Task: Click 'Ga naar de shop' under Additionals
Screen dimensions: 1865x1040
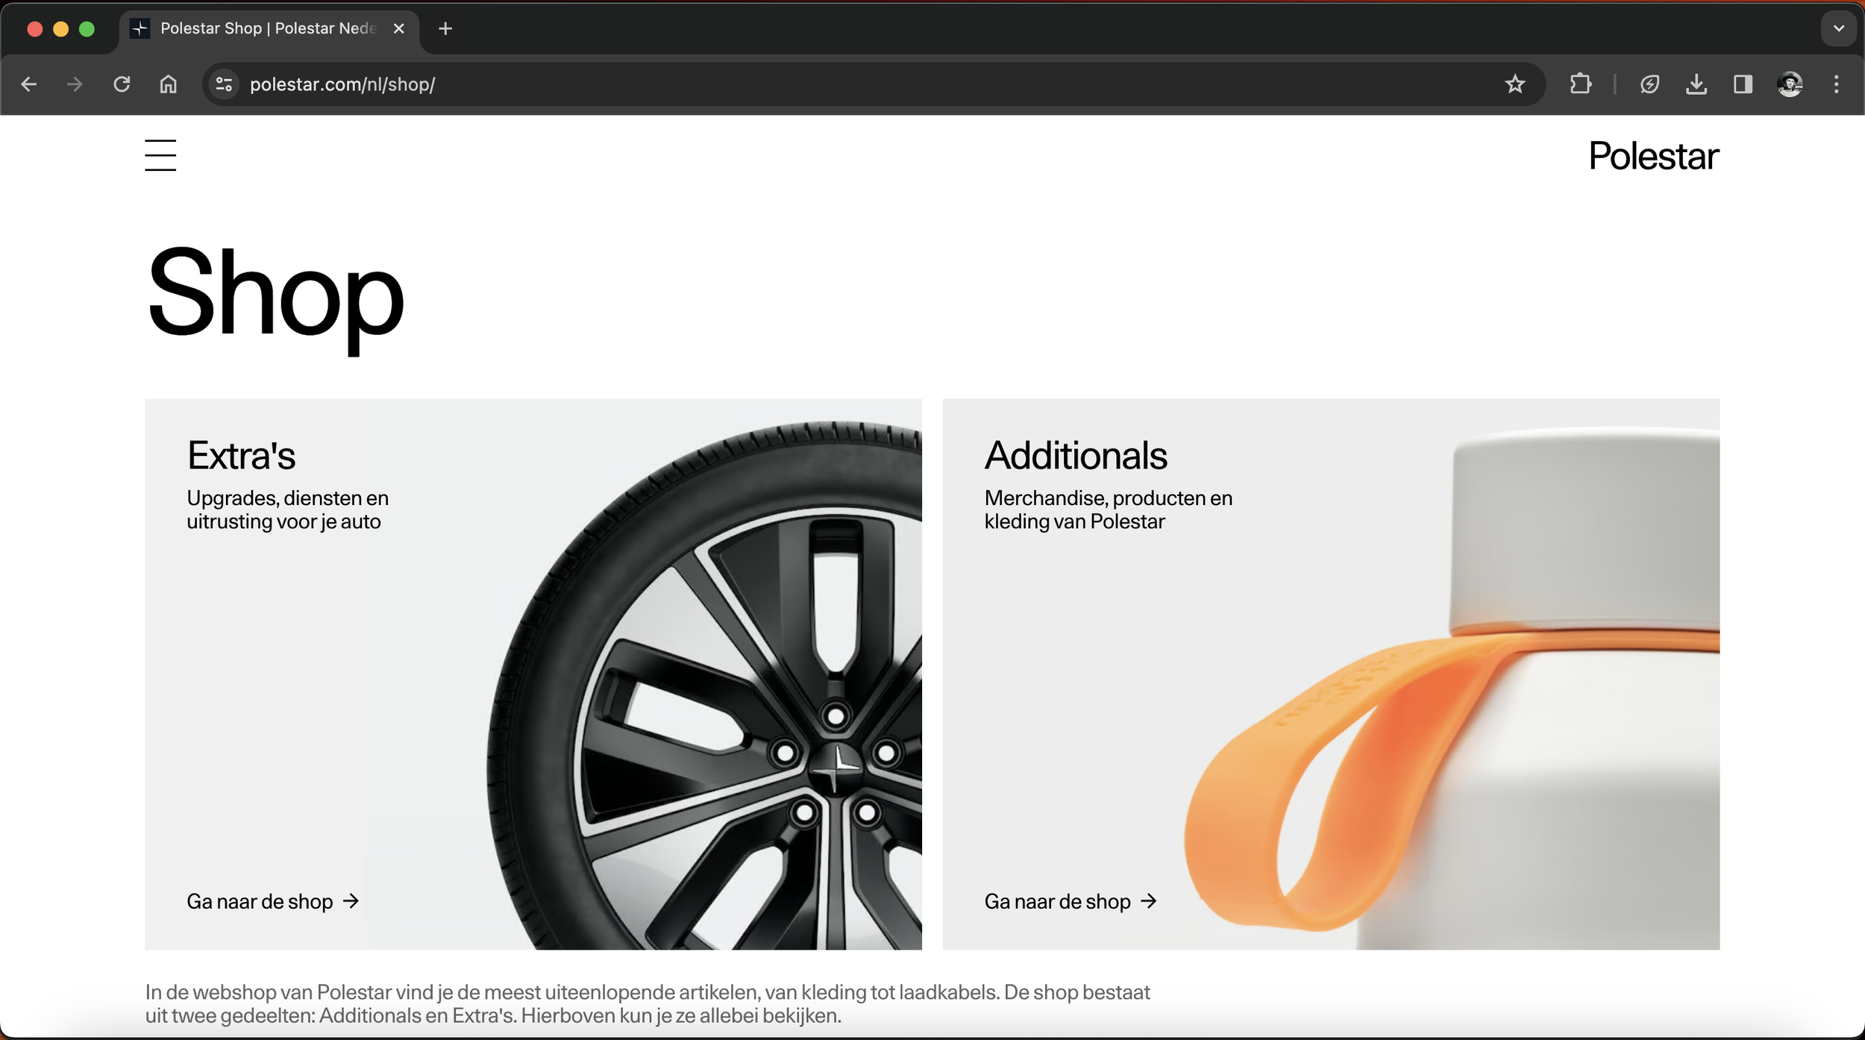Action: tap(1070, 900)
